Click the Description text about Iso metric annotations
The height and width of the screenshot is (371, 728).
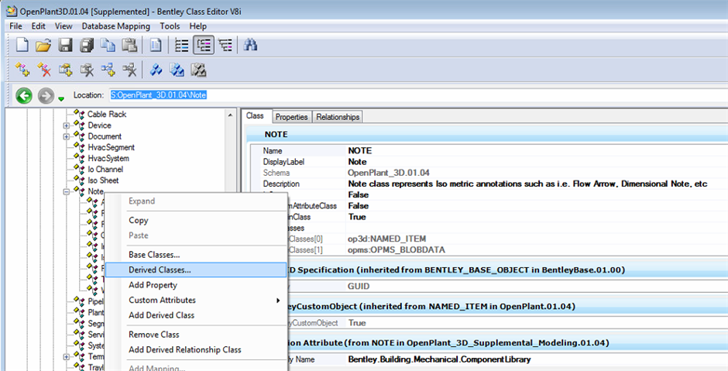527,184
